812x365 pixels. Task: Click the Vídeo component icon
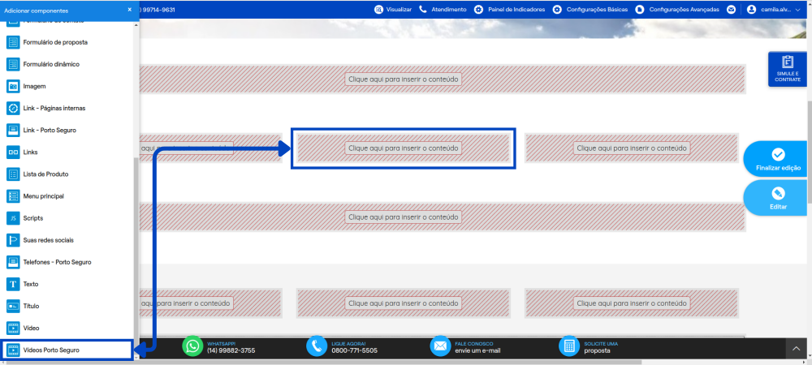click(x=13, y=328)
